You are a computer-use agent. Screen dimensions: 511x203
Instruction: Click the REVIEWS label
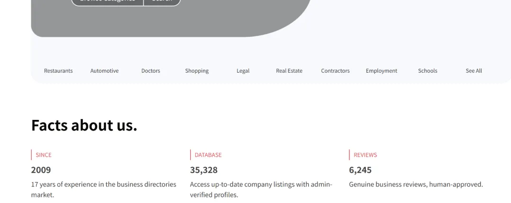[x=365, y=155]
